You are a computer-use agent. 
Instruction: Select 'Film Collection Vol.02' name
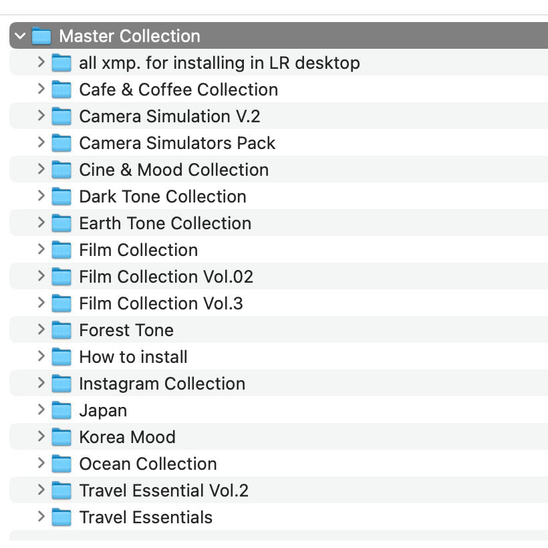(166, 277)
